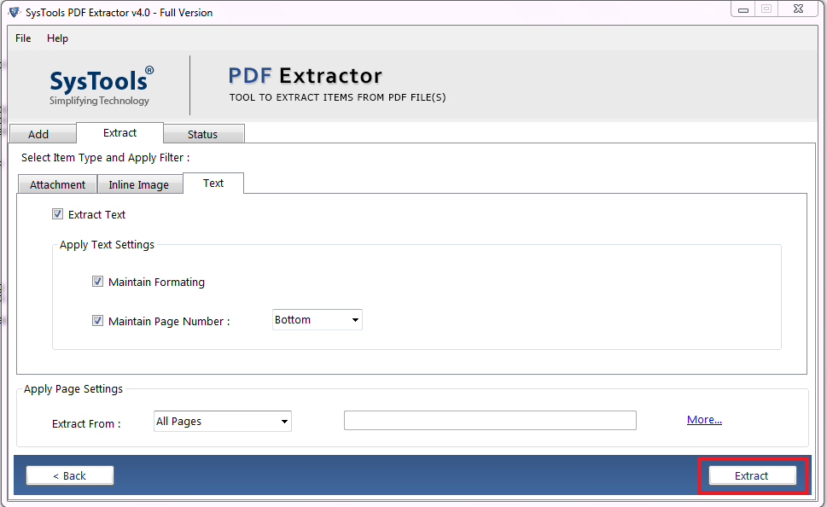Toggle Maintain Page Number checkbox
This screenshot has height=507, width=827.
pos(97,320)
